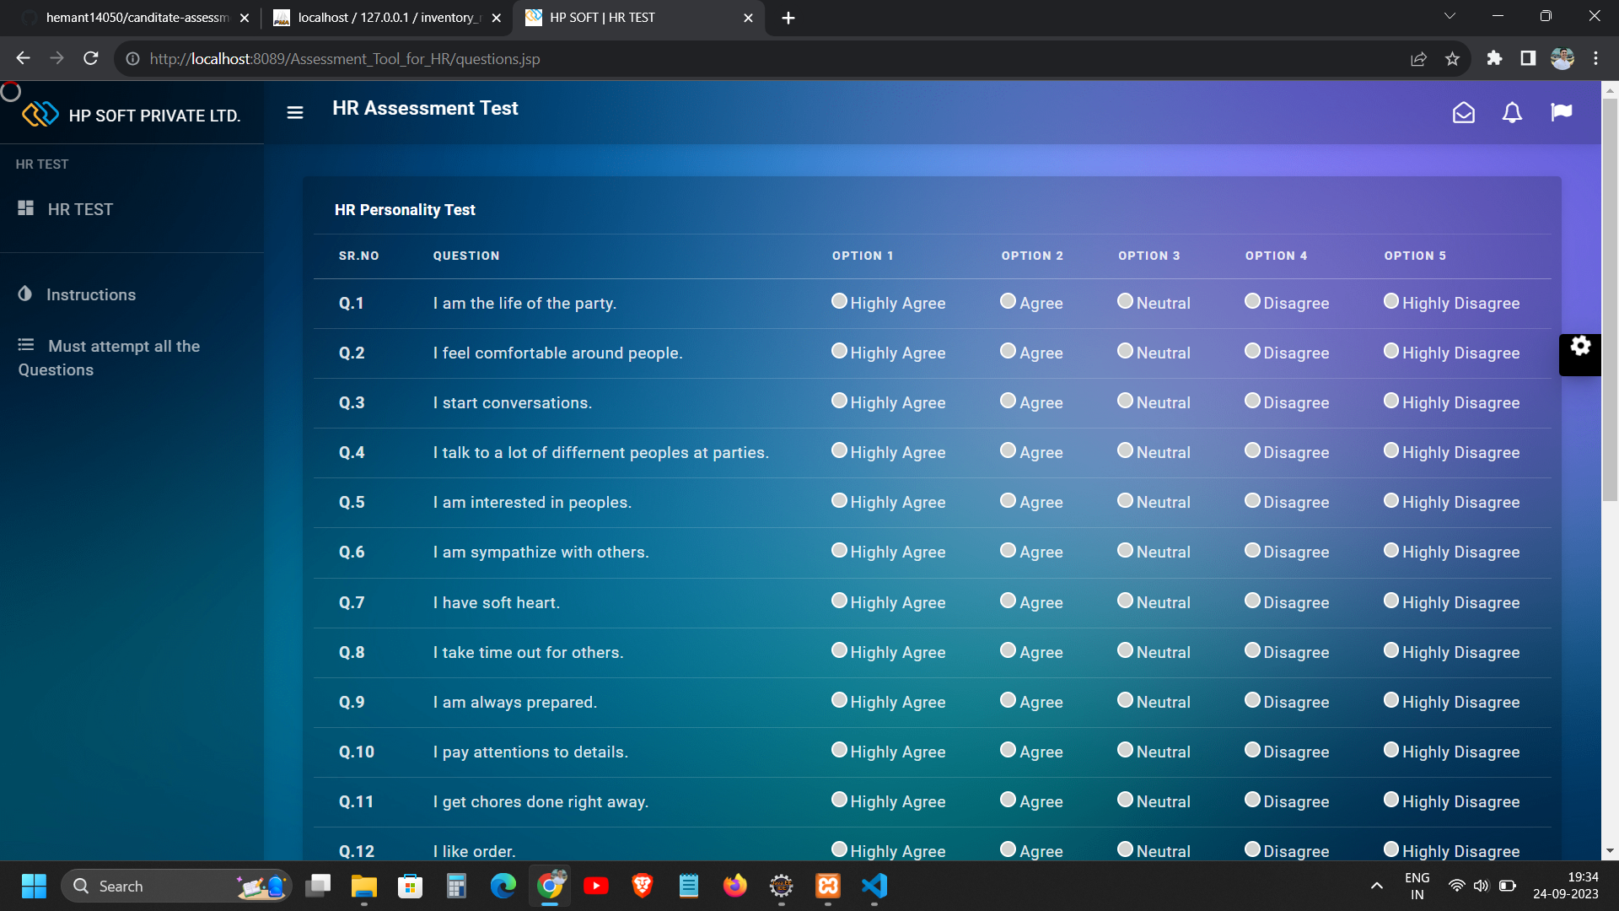Open Chrome three-dot menu

click(1595, 58)
